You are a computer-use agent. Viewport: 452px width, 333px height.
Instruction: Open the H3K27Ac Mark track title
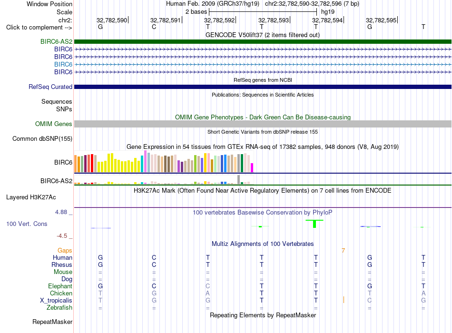click(x=262, y=191)
